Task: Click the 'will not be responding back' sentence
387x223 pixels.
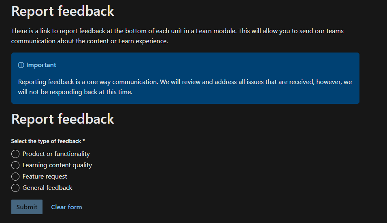Action: pyautogui.click(x=75, y=92)
